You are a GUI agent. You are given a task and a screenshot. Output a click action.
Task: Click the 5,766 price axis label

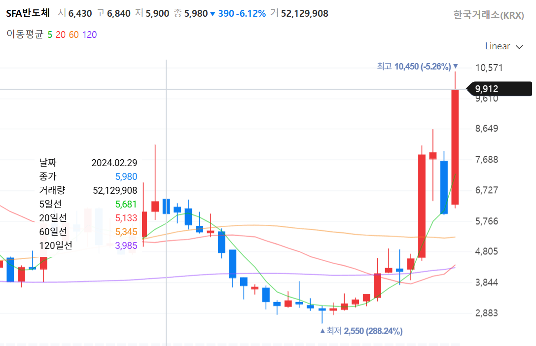tap(487, 221)
